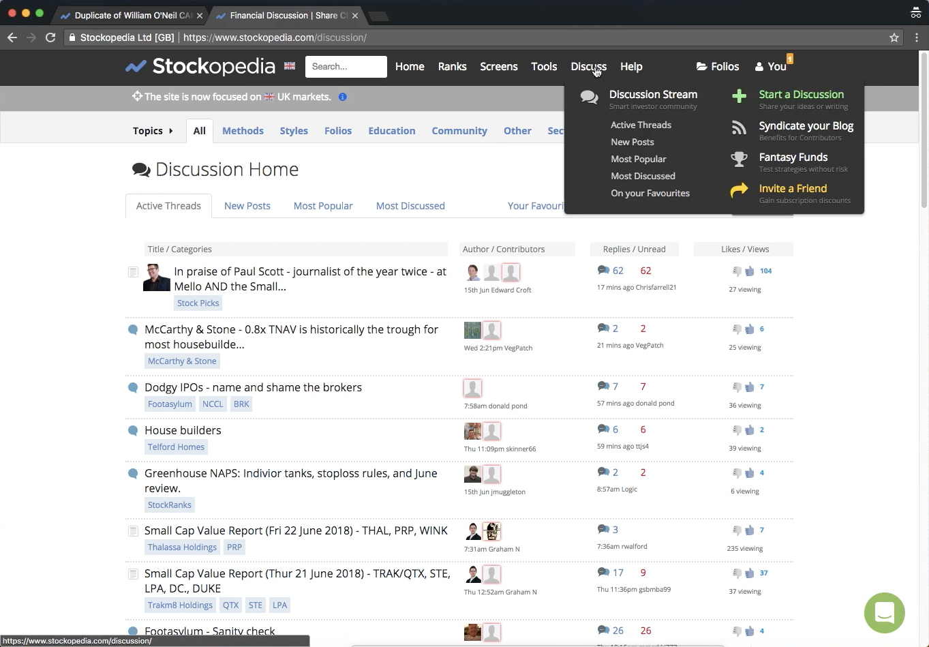Click Home in the navbar
Image resolution: width=929 pixels, height=647 pixels.
(x=410, y=66)
